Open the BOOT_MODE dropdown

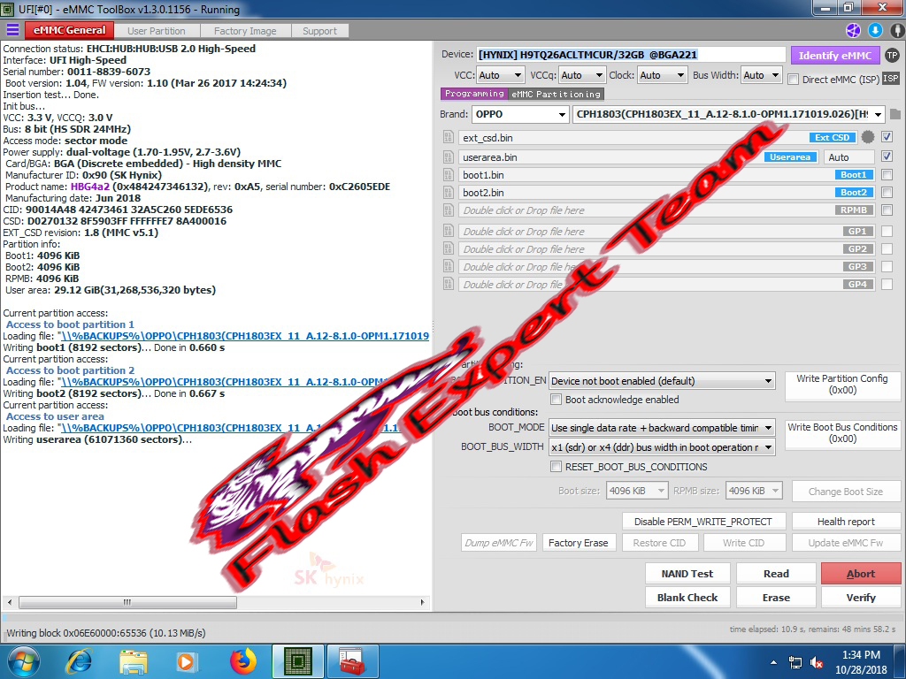[x=662, y=428]
